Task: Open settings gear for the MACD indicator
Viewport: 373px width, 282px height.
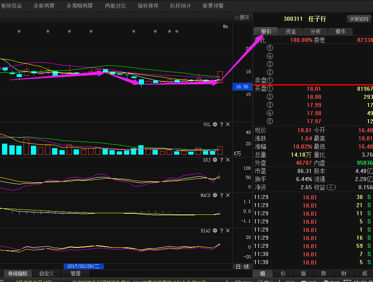Action: point(215,195)
